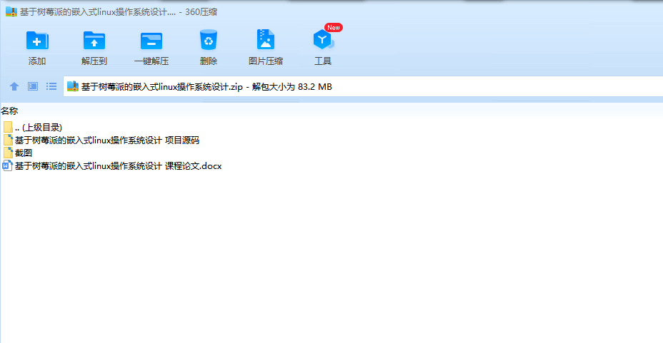
Task: Go up one level with the arrow icon
Action: (x=14, y=86)
